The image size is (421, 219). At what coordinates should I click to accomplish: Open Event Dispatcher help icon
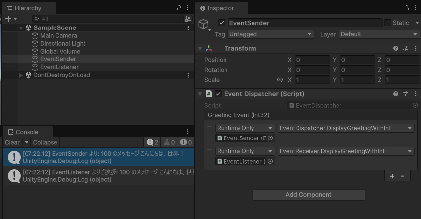point(396,94)
